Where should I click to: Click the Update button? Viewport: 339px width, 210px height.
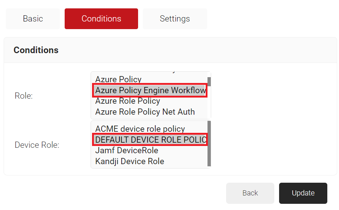pyautogui.click(x=303, y=193)
